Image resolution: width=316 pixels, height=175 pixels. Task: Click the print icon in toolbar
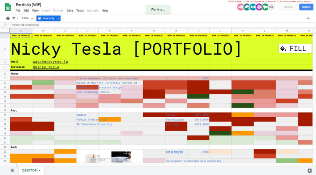[8, 18]
